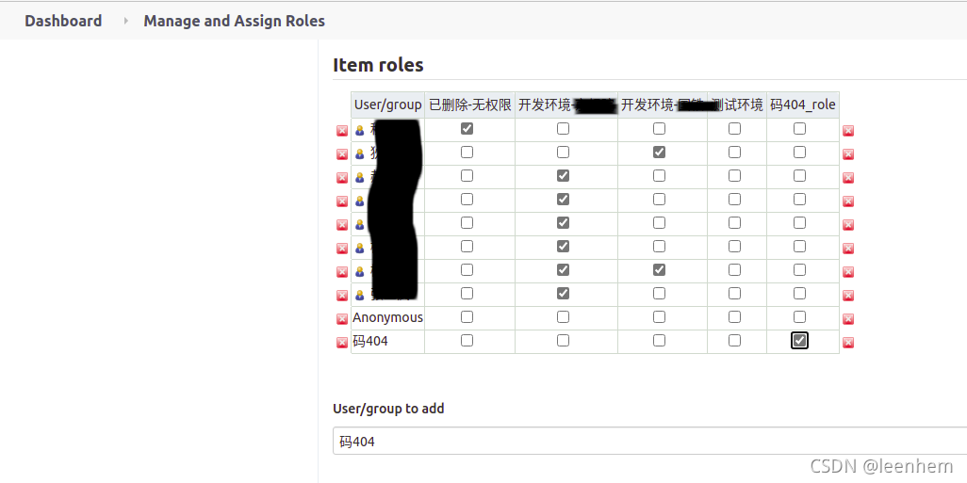
Task: Click the left red delete icon of the Anonymous row
Action: [x=342, y=318]
